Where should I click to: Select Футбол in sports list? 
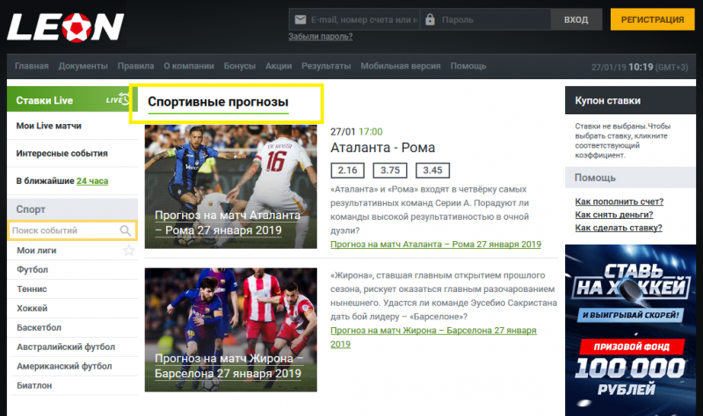(x=33, y=270)
